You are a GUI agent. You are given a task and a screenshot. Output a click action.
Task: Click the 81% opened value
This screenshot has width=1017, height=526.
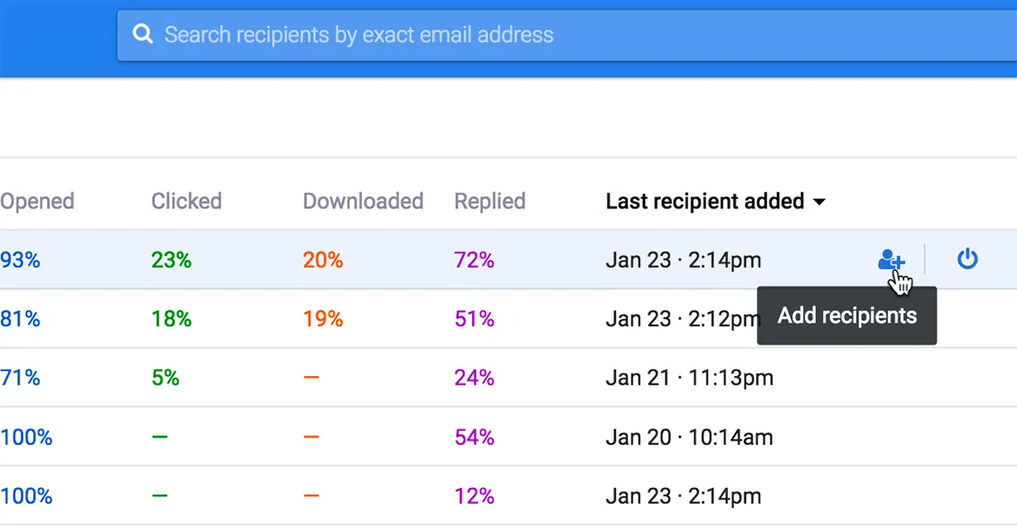coord(20,319)
